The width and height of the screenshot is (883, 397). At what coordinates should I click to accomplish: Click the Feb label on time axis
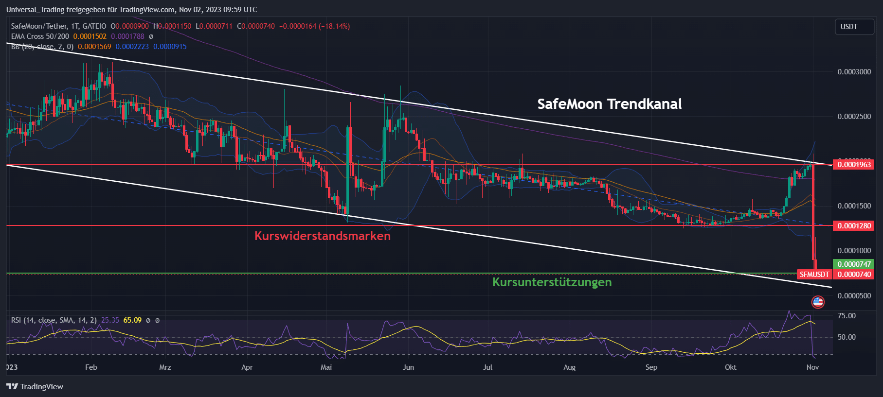coord(91,367)
